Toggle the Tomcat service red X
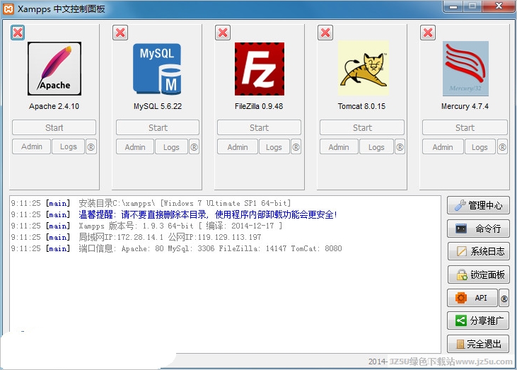This screenshot has width=517, height=370. tap(325, 33)
